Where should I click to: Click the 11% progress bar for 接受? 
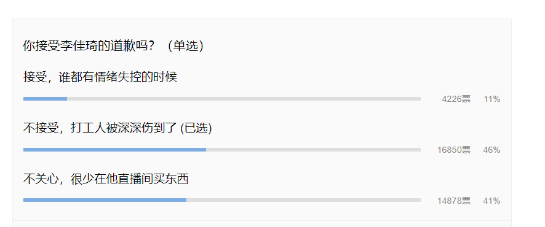tap(222, 99)
